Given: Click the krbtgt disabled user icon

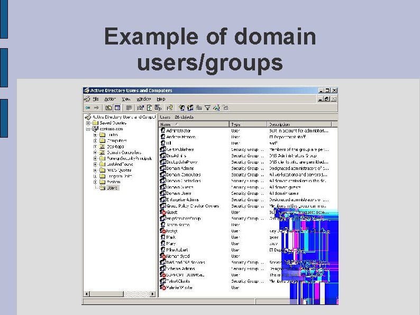Looking at the screenshot, I should [163, 231].
